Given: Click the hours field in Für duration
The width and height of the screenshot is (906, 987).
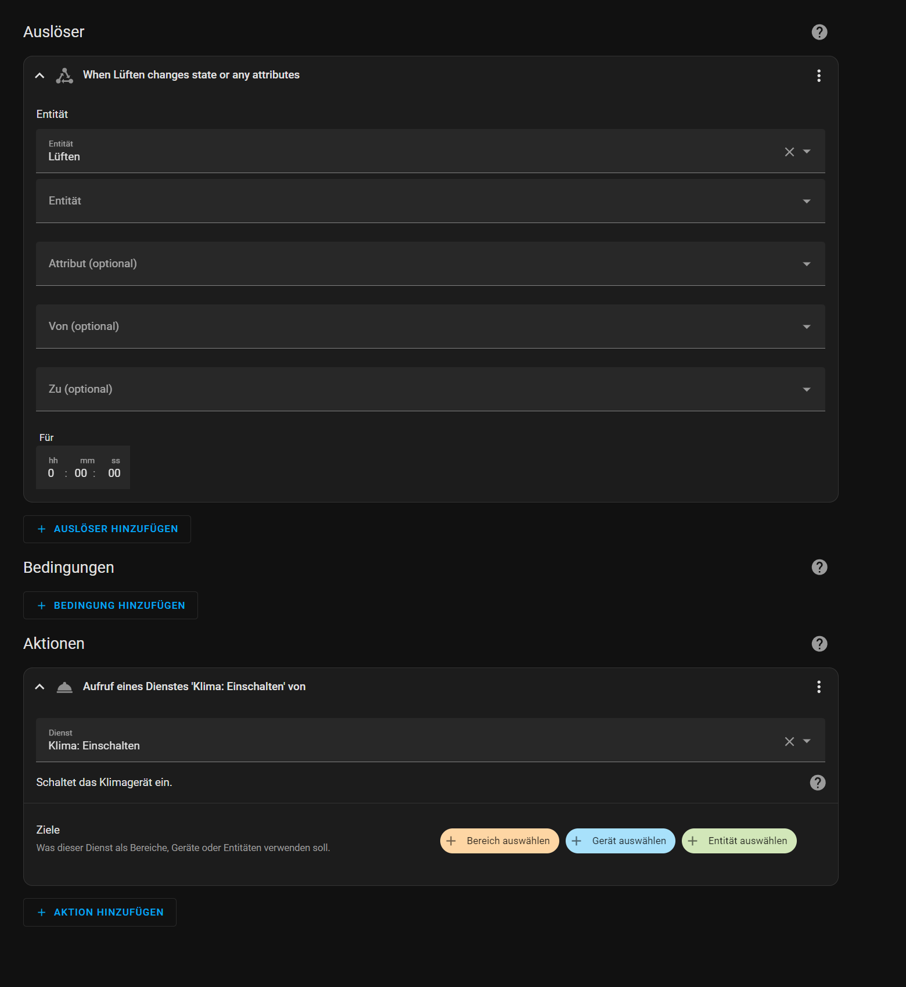Looking at the screenshot, I should (x=52, y=473).
